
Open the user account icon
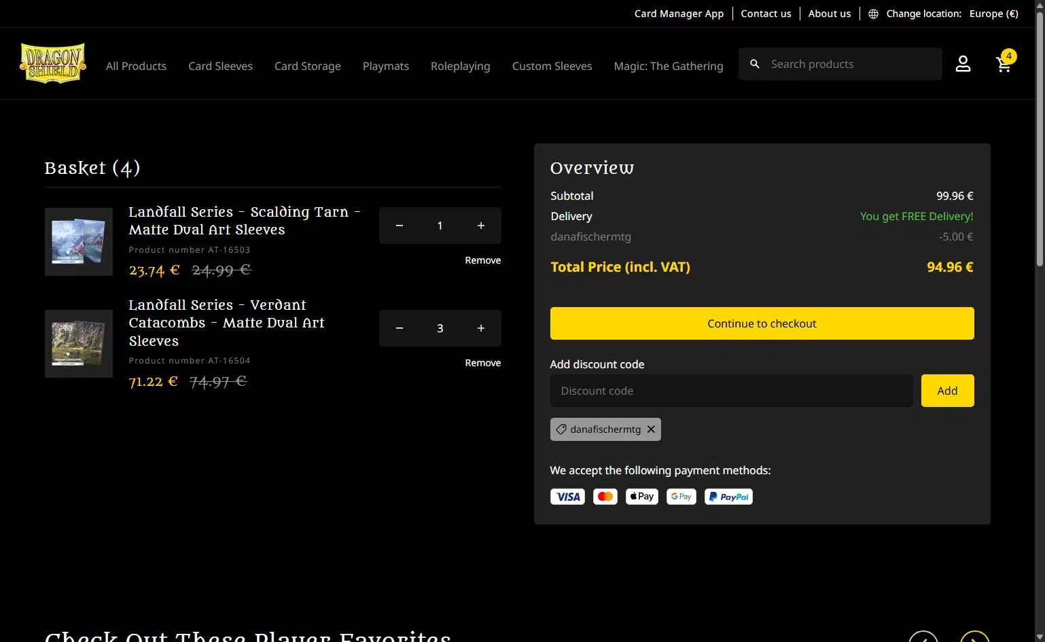click(963, 64)
